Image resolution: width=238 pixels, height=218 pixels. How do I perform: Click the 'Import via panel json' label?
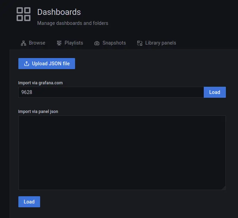tap(38, 112)
